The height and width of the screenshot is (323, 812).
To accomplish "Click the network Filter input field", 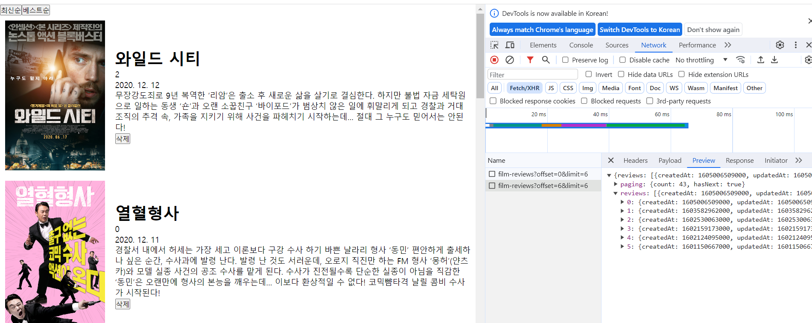I will coord(533,74).
